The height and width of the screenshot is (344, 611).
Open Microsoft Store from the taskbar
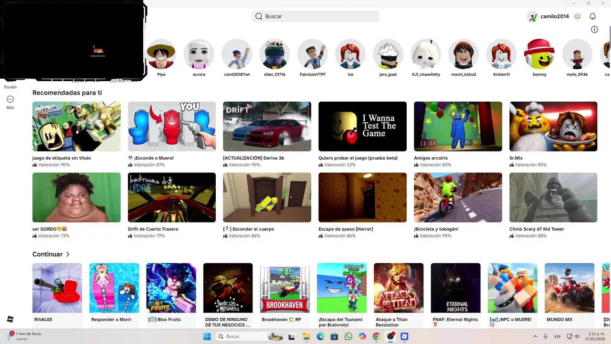coord(335,336)
